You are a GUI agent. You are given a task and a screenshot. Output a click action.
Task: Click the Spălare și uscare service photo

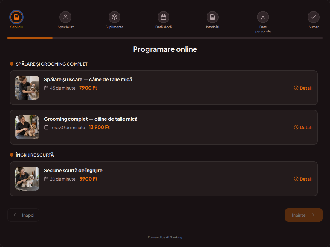tap(27, 88)
